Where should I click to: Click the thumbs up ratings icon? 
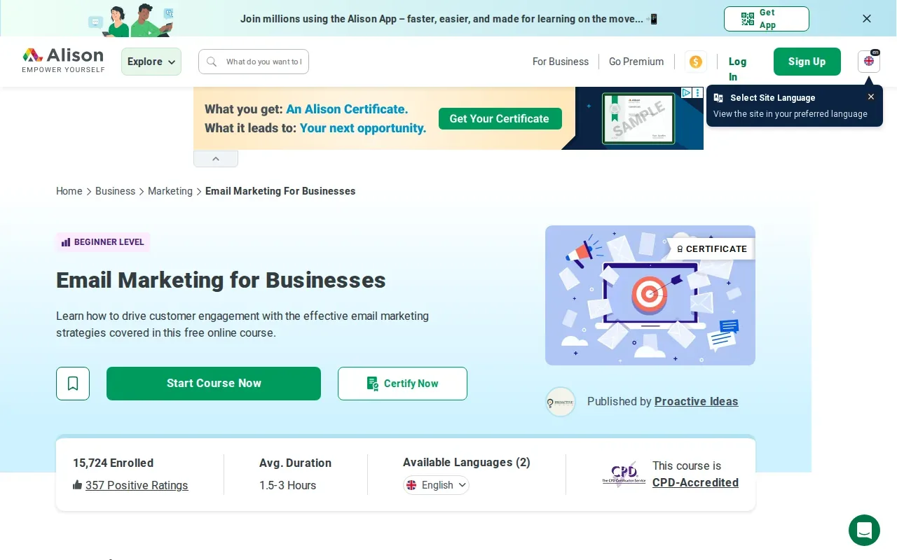[78, 484]
